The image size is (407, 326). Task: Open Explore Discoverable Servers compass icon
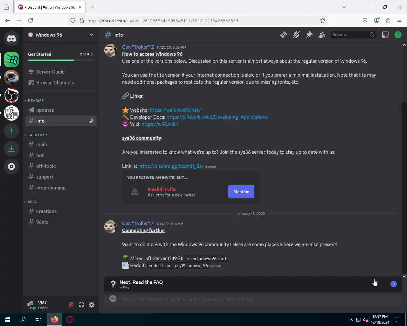(x=11, y=167)
